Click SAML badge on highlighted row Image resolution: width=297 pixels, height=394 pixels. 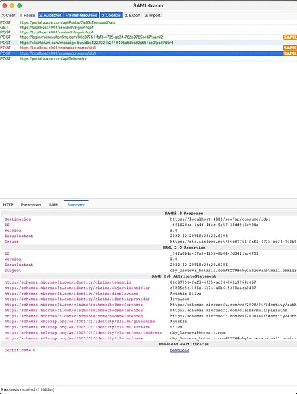[x=290, y=53]
